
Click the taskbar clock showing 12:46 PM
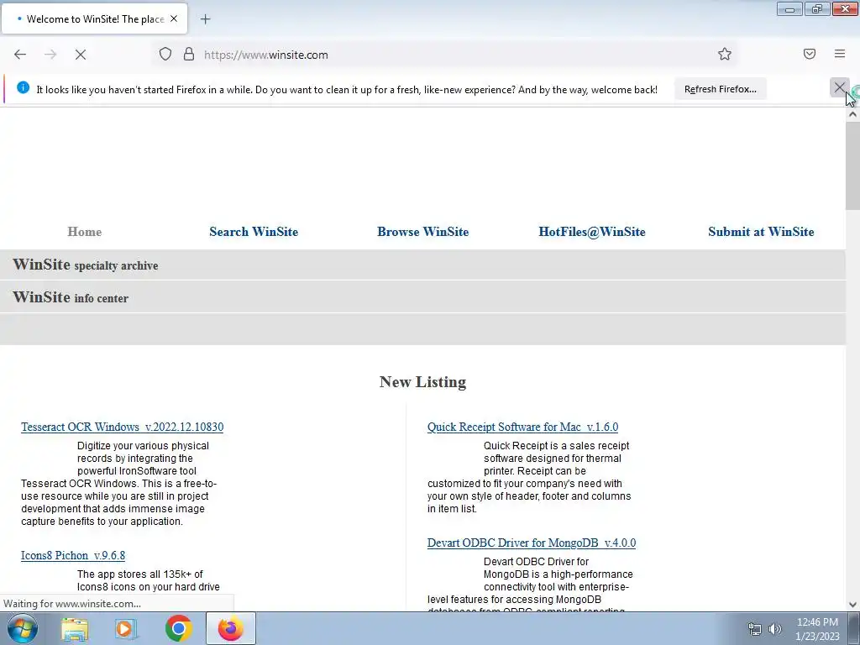point(817,629)
